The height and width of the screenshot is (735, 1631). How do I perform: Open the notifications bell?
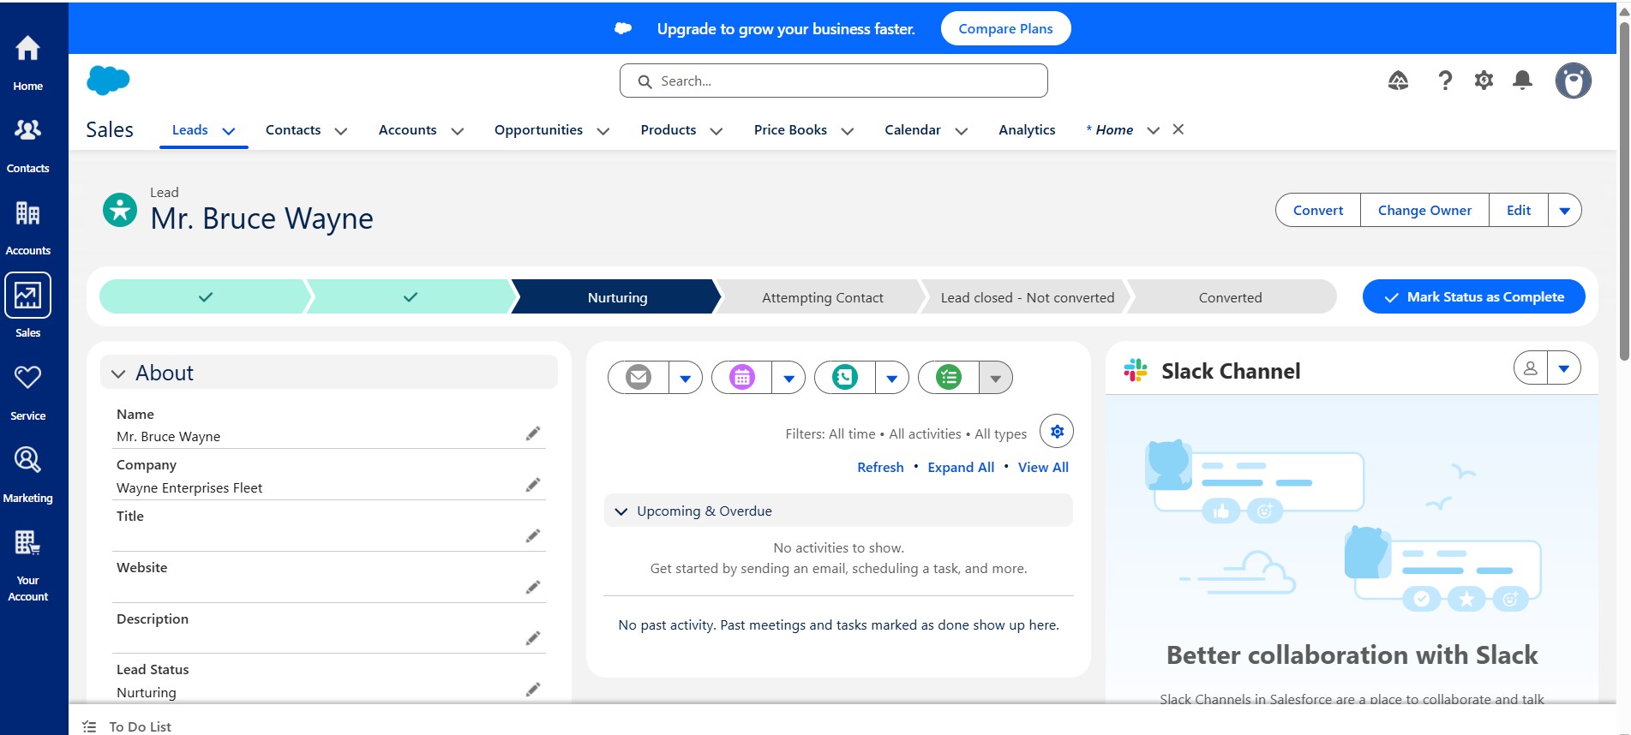coord(1522,81)
